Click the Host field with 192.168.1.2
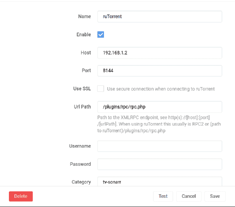This screenshot has width=235, height=207. (160, 53)
